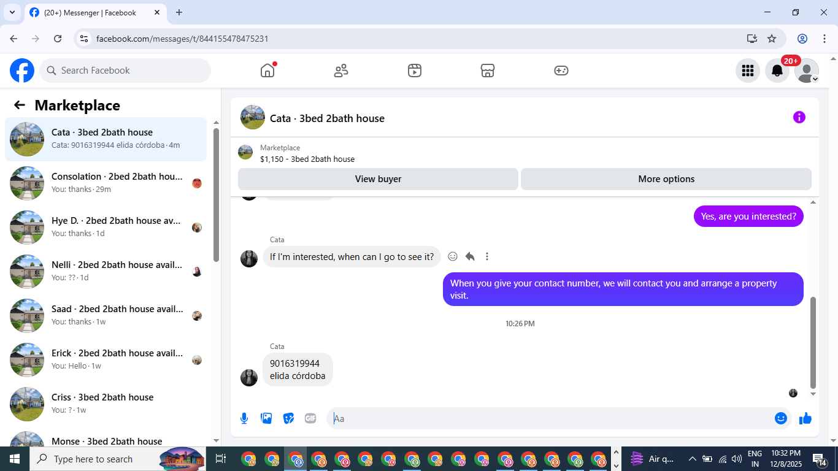
Task: Open the account profile menu
Action: [x=807, y=71]
